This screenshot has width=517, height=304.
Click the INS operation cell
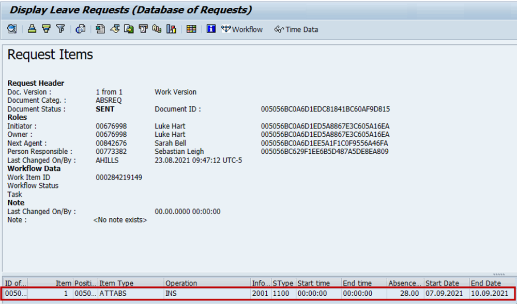tap(207, 293)
